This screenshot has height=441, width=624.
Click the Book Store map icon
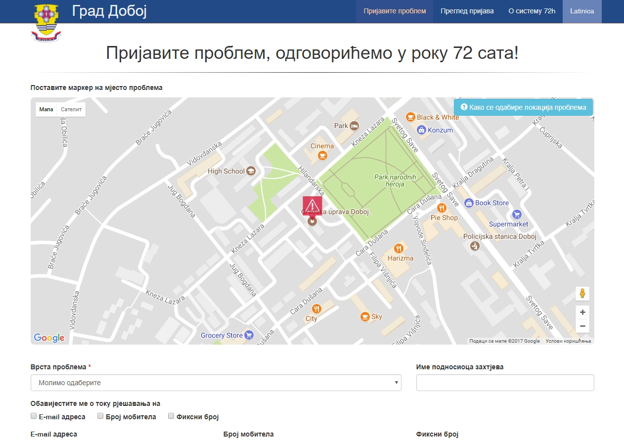(469, 203)
